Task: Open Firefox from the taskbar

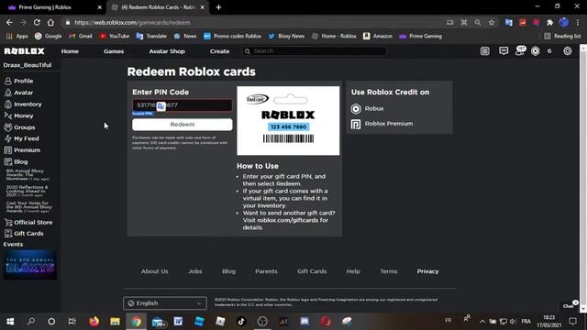Action: 94,321
